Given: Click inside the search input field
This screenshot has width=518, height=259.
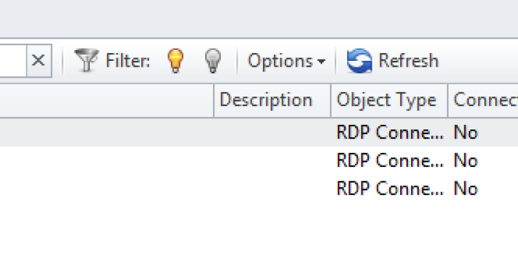Looking at the screenshot, I should point(13,60).
